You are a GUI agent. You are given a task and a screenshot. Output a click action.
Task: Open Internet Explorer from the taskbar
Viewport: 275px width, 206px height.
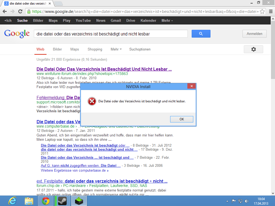12,201
